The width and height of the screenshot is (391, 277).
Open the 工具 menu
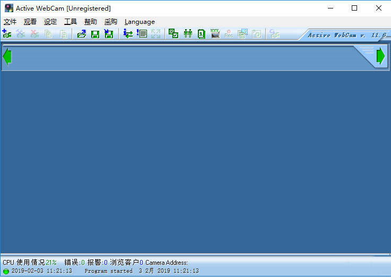coord(71,22)
